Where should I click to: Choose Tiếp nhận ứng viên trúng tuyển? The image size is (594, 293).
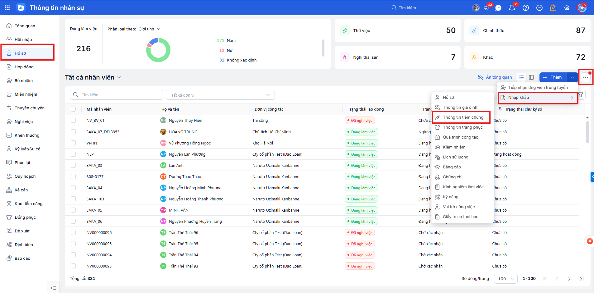pos(538,88)
